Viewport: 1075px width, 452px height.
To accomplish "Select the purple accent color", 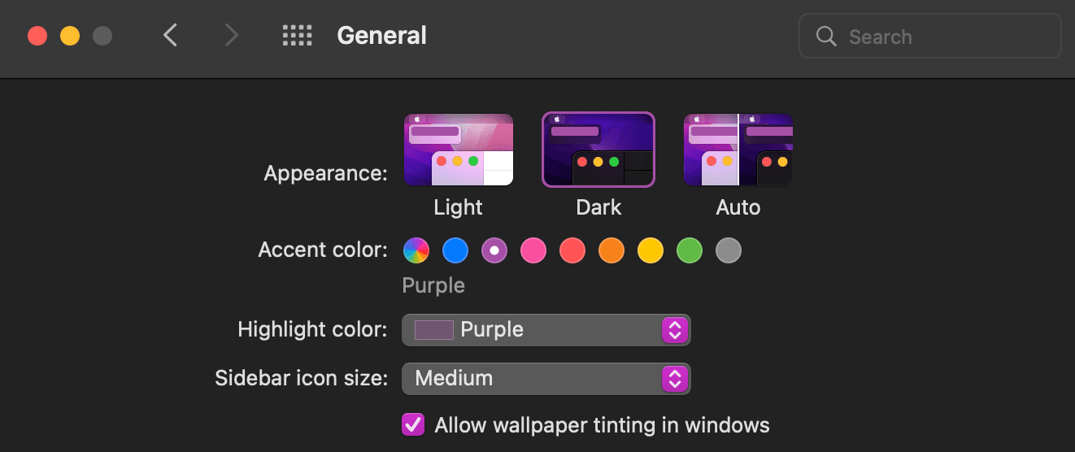I will click(494, 250).
